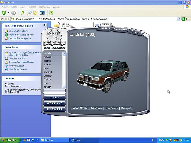
Task: Open the Ferramentas menu
Action: (x=45, y=7)
